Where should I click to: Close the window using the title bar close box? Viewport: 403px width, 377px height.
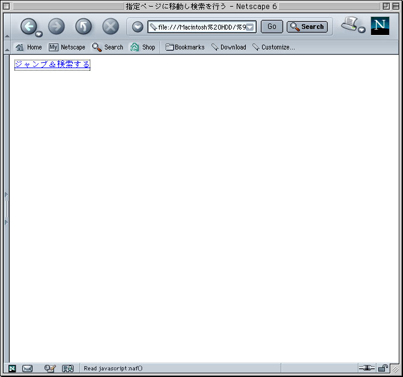(7, 6)
